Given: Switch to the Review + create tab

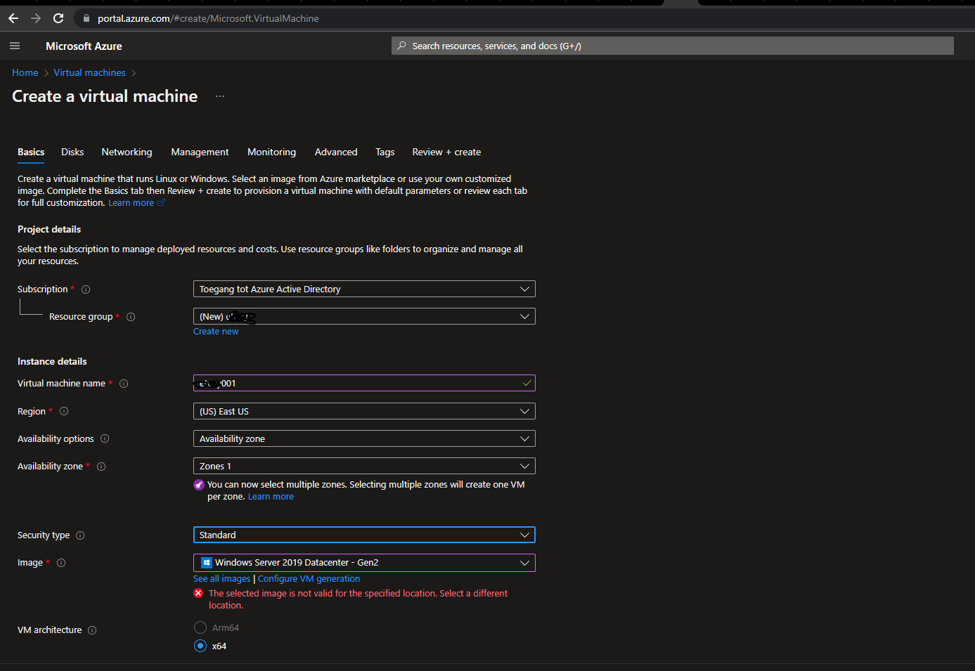Looking at the screenshot, I should (x=446, y=152).
